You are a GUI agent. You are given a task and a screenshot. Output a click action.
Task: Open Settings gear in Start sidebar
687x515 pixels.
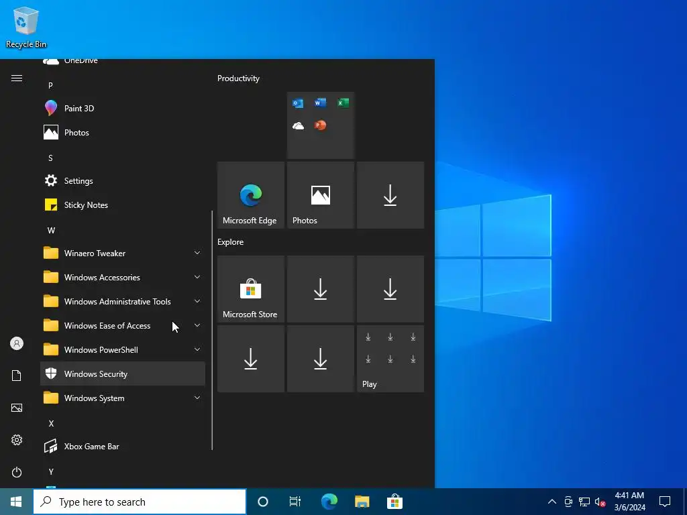tap(17, 440)
